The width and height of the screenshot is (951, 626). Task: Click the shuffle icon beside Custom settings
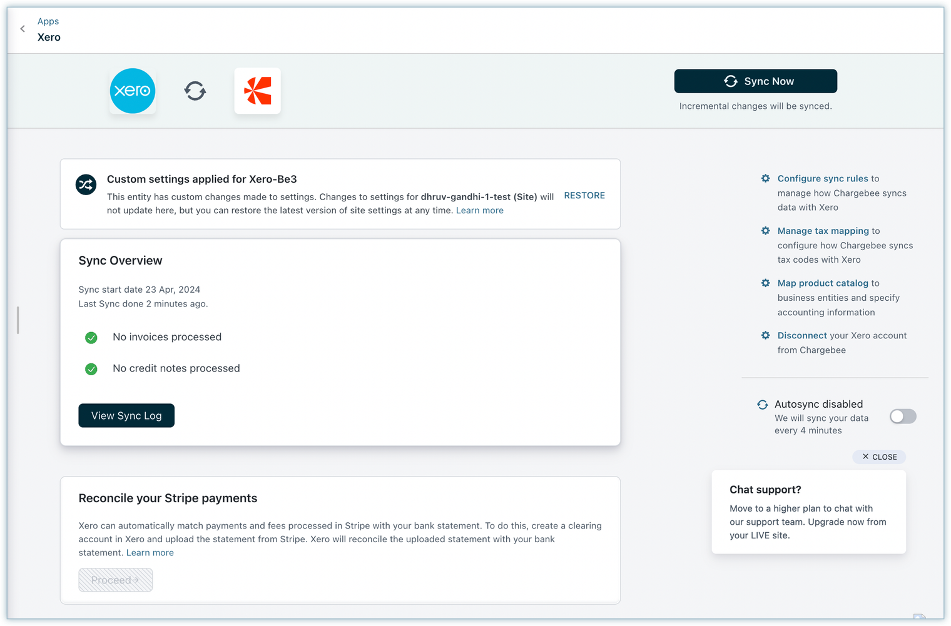click(86, 184)
